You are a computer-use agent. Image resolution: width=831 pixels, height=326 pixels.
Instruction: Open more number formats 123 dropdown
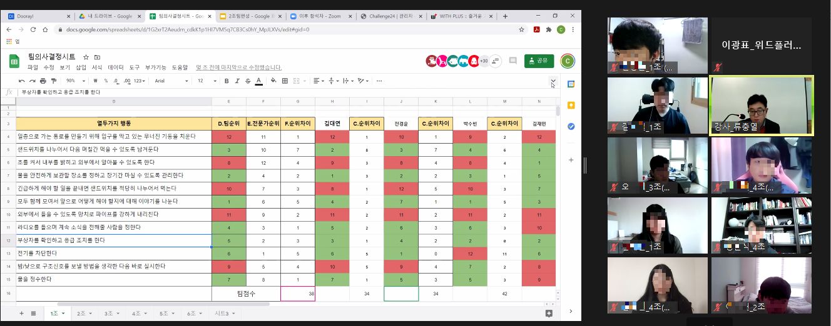(x=140, y=81)
